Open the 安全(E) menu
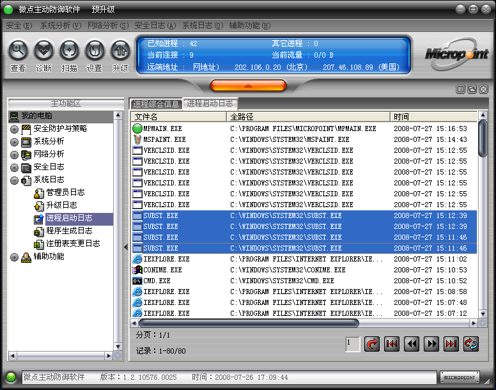The image size is (496, 390). tap(19, 26)
